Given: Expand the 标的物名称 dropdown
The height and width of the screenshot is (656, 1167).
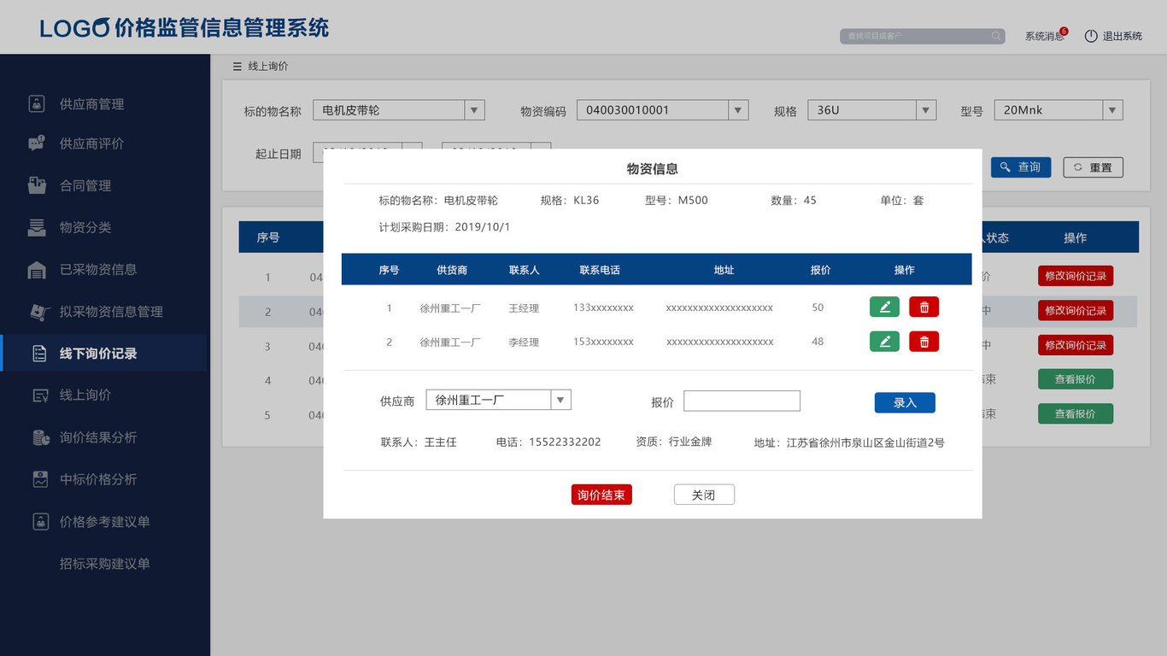Looking at the screenshot, I should pyautogui.click(x=474, y=110).
